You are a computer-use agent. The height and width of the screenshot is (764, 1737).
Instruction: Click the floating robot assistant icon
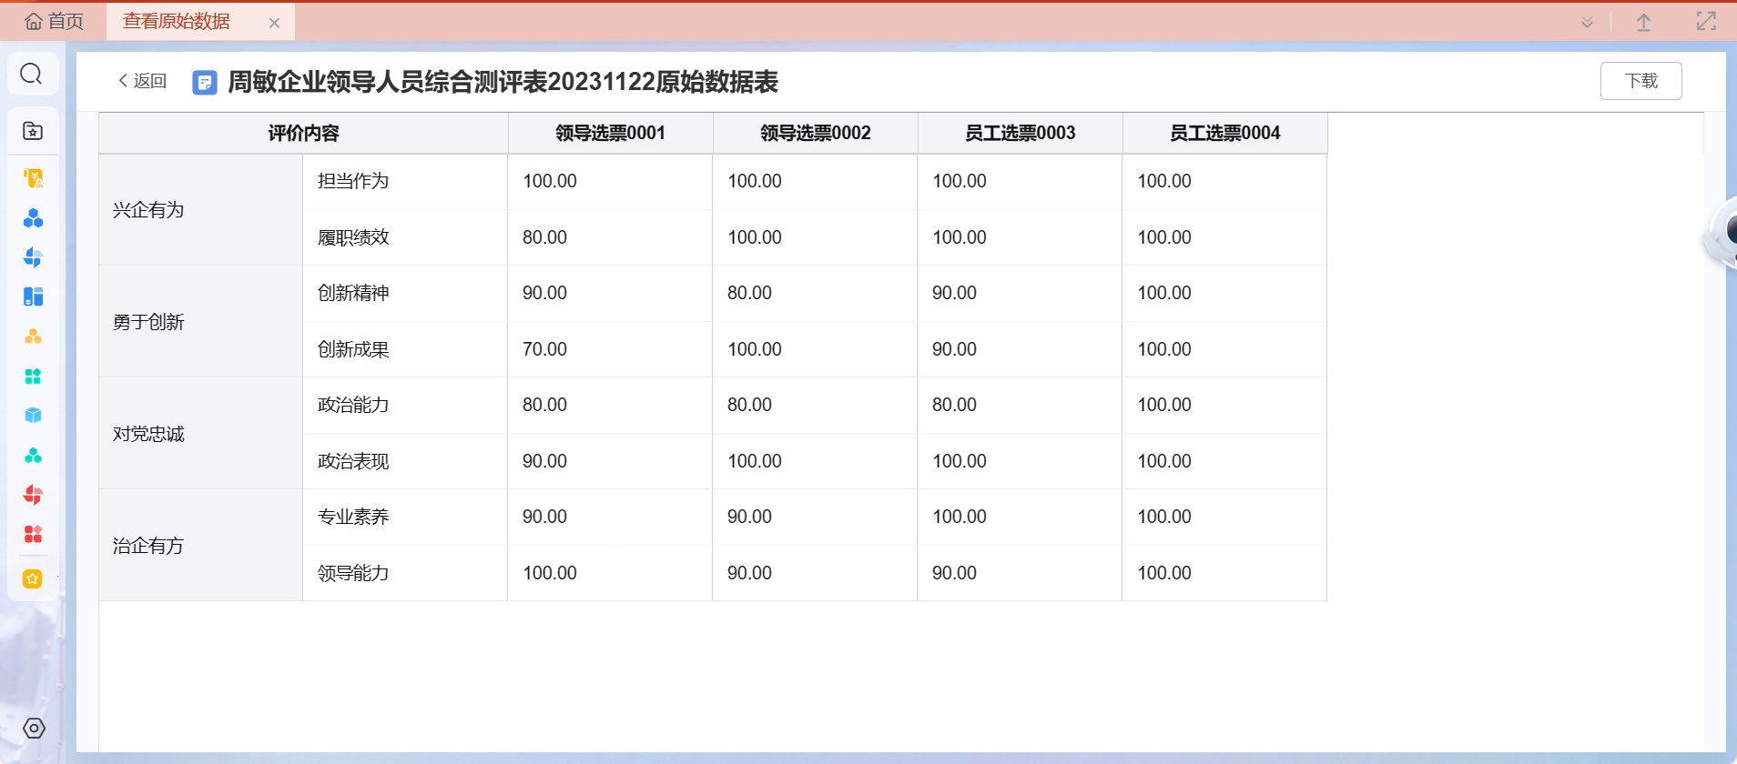[1722, 234]
